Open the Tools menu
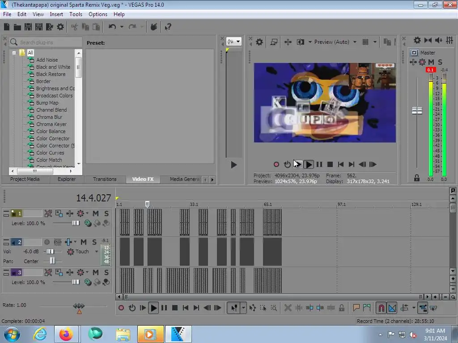458x343 pixels. click(76, 14)
